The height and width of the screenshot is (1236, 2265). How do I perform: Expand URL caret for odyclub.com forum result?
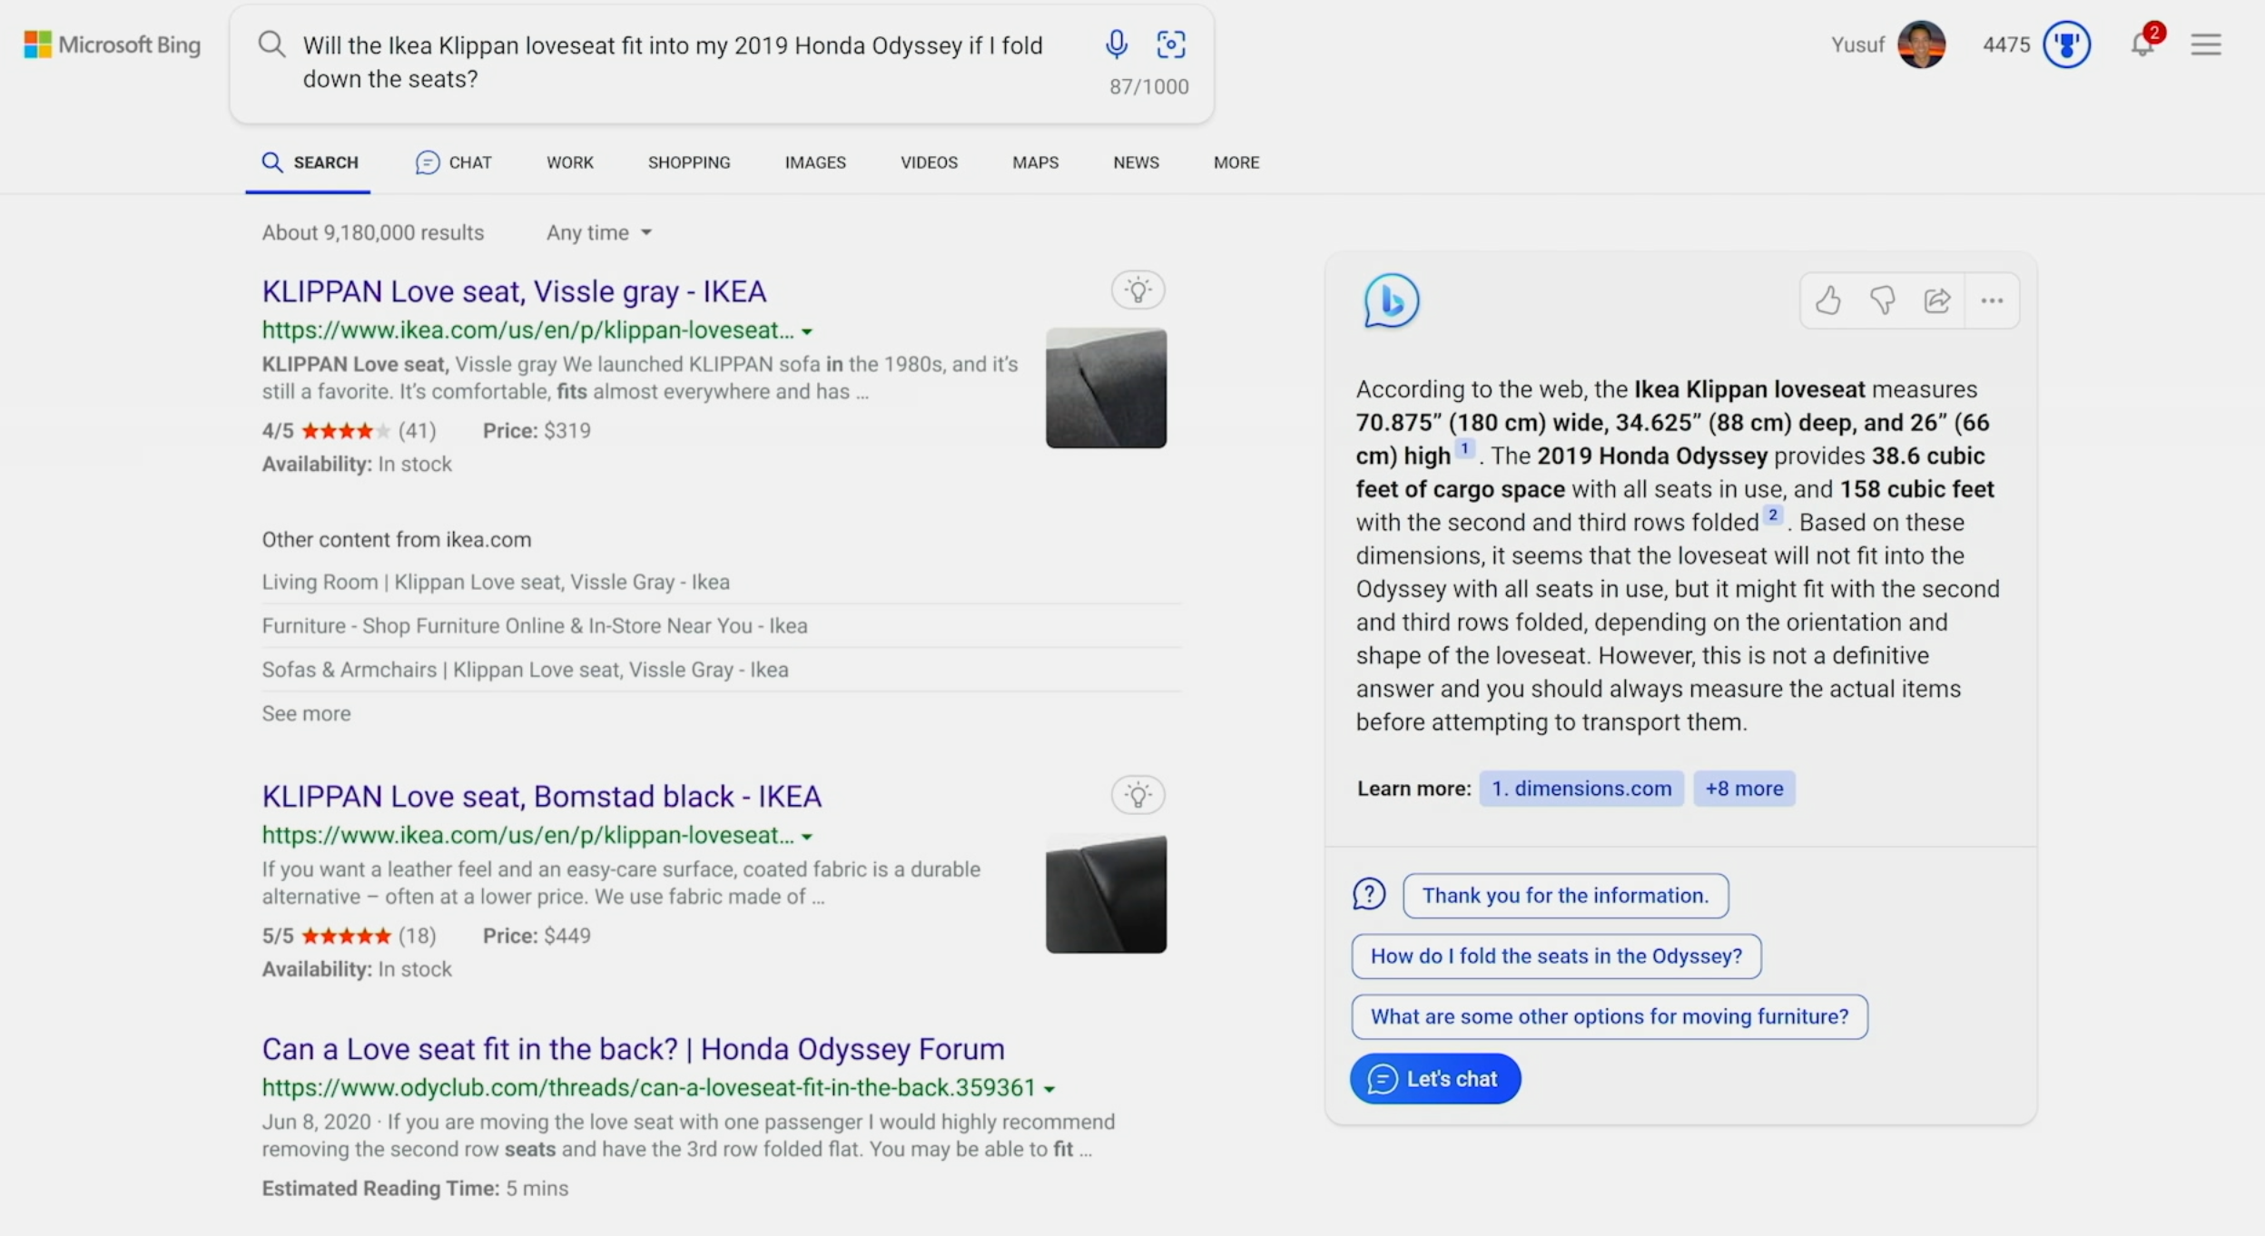point(1049,1089)
